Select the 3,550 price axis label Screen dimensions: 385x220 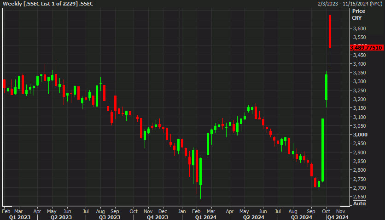click(360, 37)
